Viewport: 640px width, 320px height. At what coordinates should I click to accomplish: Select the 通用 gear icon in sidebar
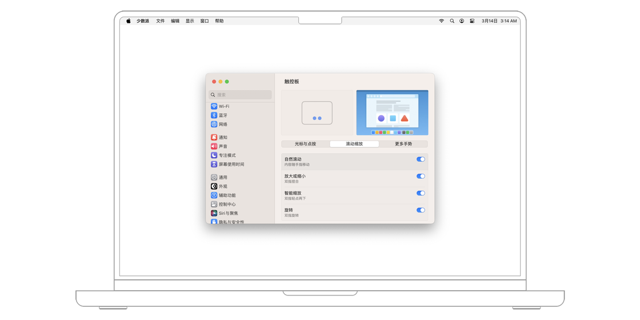point(214,177)
